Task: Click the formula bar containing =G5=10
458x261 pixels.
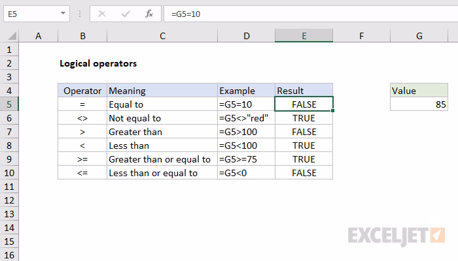Action: 311,14
